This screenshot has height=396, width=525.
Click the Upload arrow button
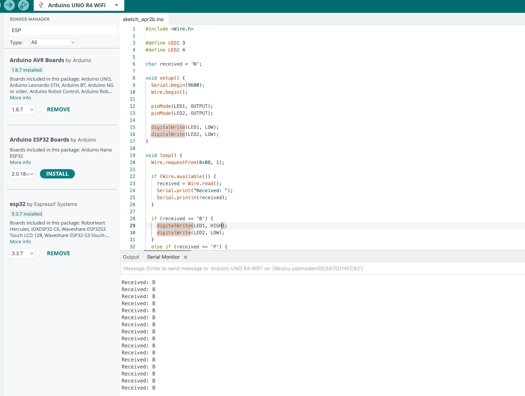click(x=9, y=5)
